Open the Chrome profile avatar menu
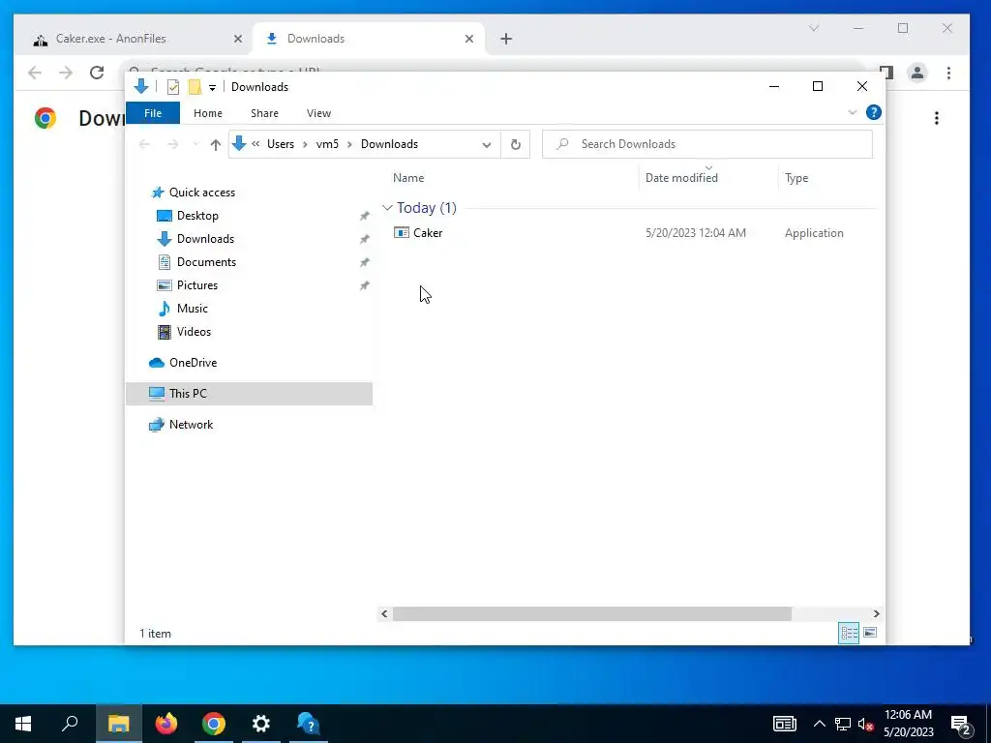The height and width of the screenshot is (743, 991). pyautogui.click(x=917, y=73)
